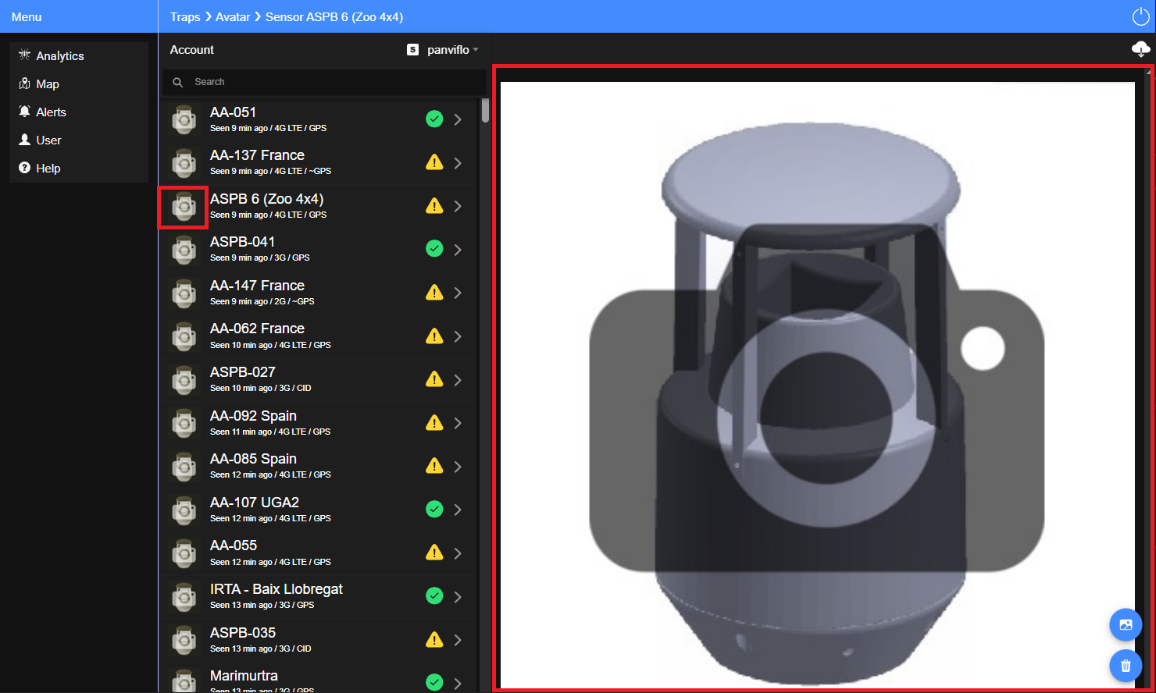Click the AA-147 France avatar icon
Screen dimensions: 1156x693
coord(184,293)
